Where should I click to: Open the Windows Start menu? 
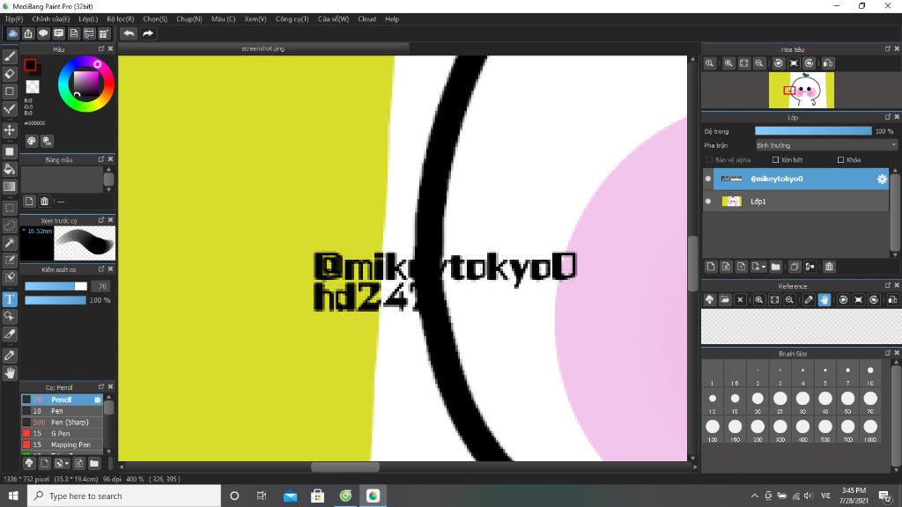[13, 496]
